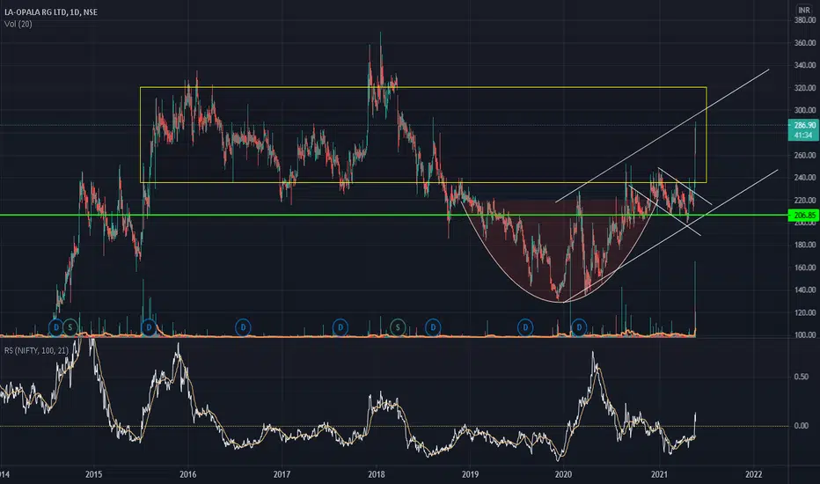Click the 380.00 price axis label

coord(805,20)
